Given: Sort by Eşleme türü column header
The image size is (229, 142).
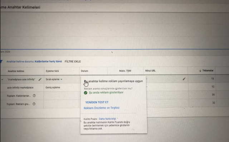Looking at the screenshot, I should pyautogui.click(x=52, y=71).
